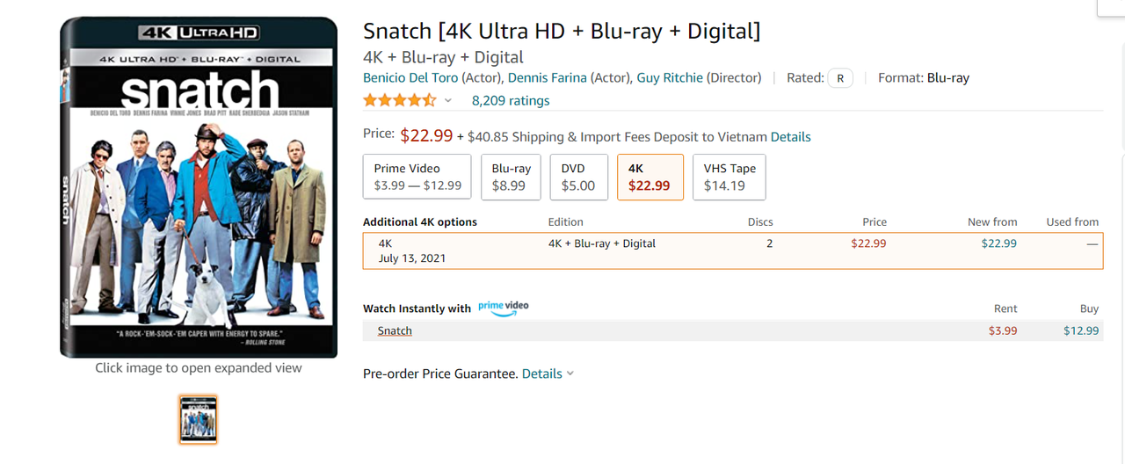Open Guy Ritchie director link
1125x464 pixels.
coord(670,77)
